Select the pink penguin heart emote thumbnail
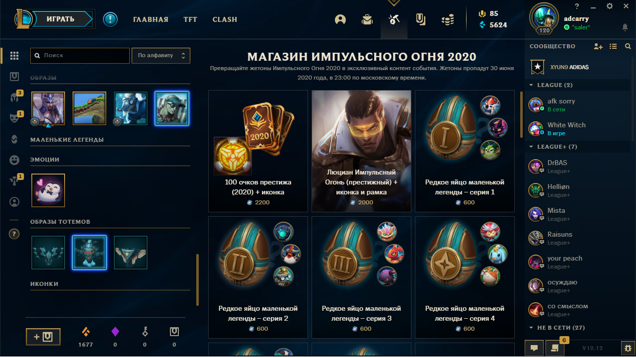This screenshot has width=636, height=357. (48, 190)
